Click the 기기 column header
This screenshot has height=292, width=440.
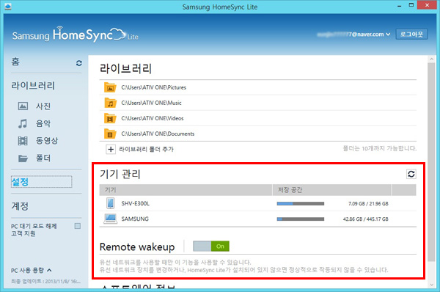(x=186, y=190)
